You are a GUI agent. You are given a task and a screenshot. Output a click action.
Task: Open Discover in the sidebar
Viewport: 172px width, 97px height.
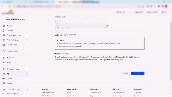pyautogui.click(x=10, y=30)
